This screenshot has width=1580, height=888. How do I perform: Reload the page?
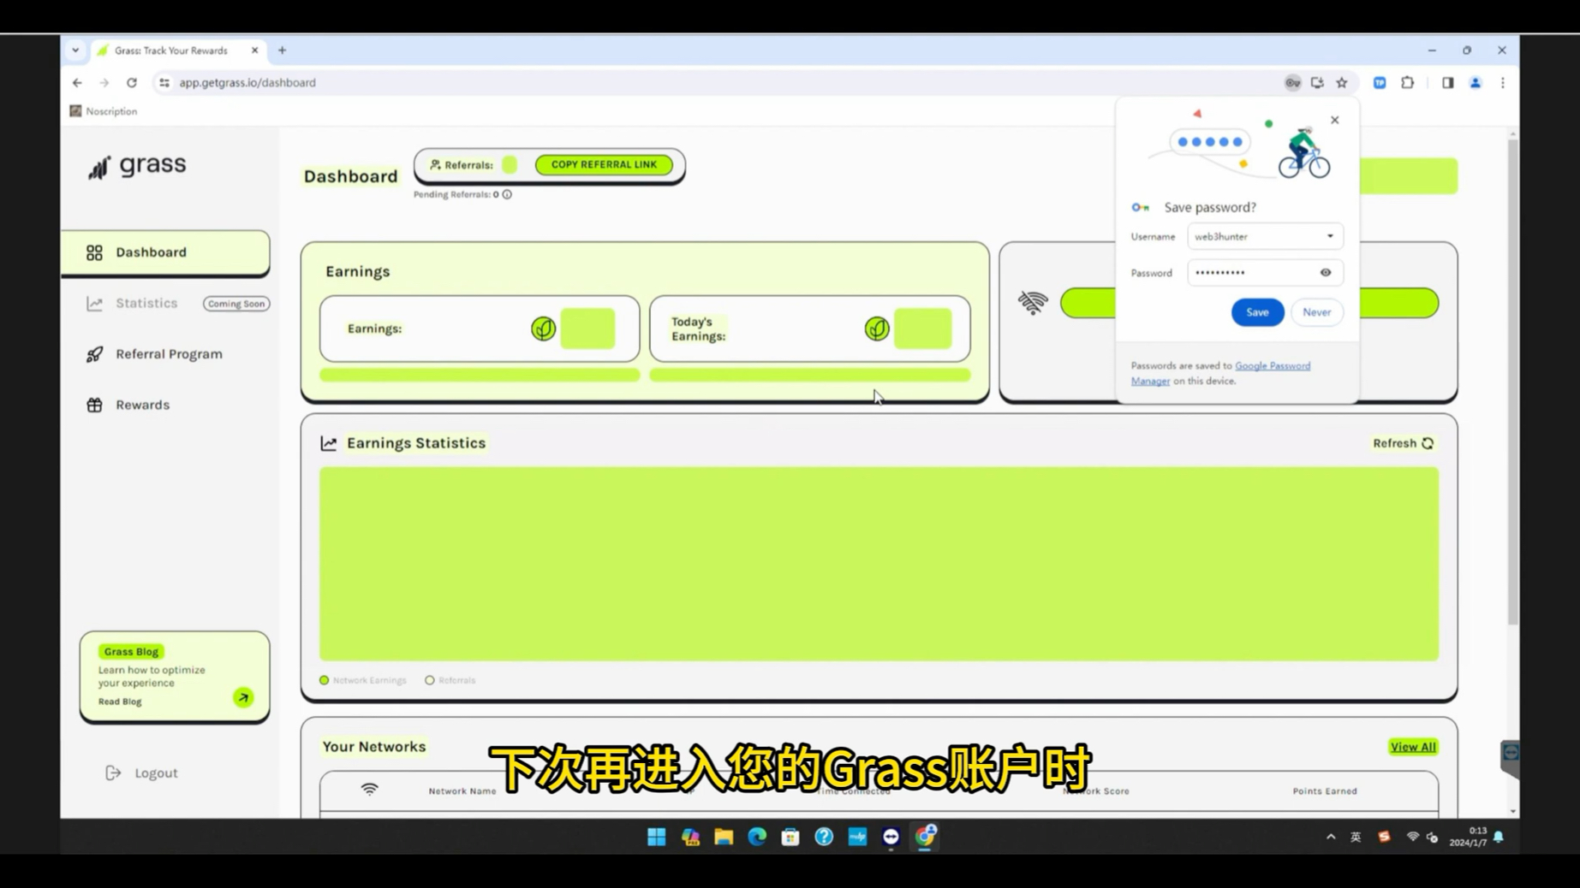[x=132, y=83]
